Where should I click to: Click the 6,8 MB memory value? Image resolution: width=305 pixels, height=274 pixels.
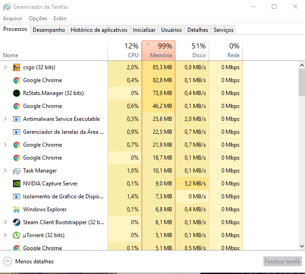tap(164, 209)
